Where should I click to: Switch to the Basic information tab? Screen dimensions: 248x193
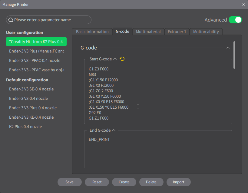(x=92, y=32)
